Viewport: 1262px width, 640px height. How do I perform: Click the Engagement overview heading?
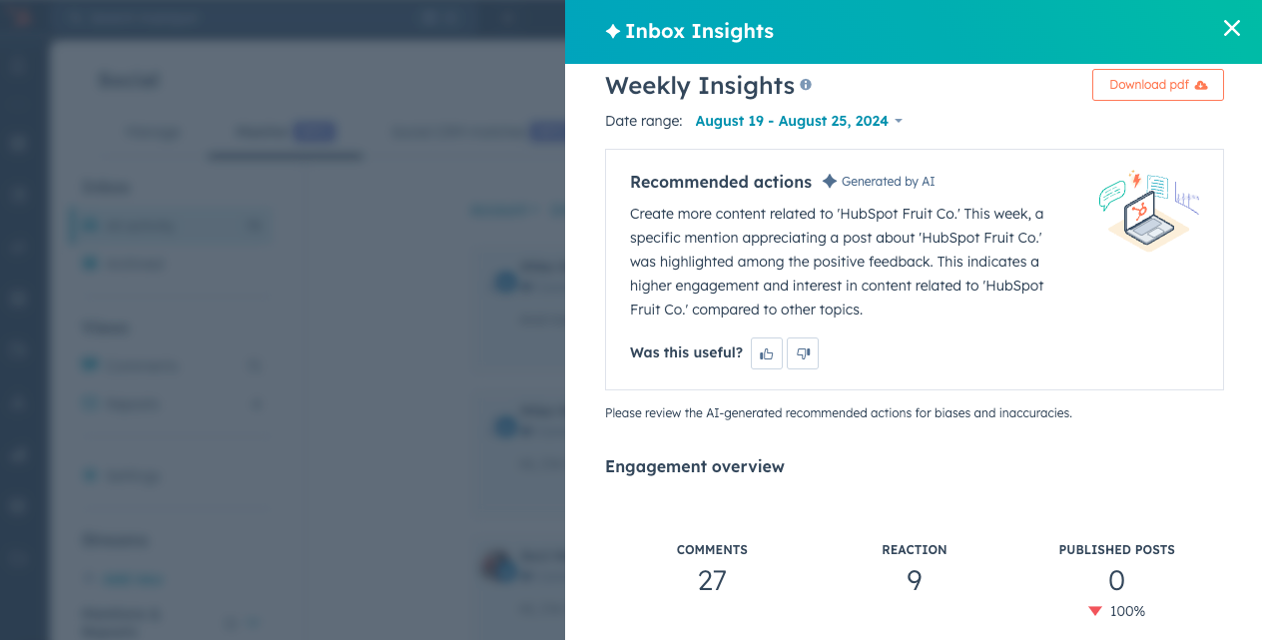tap(695, 466)
